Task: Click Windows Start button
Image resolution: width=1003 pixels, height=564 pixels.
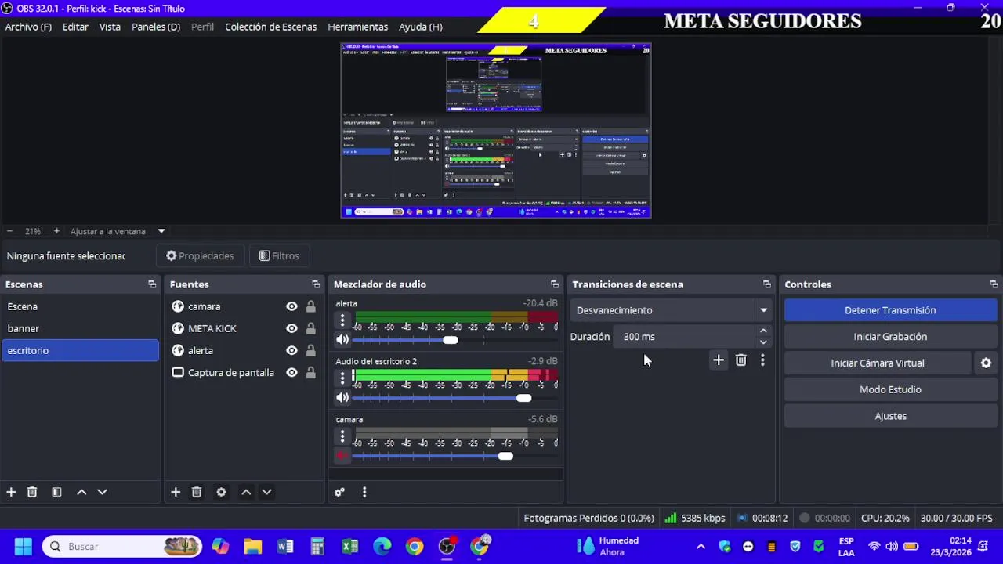Action: [23, 547]
